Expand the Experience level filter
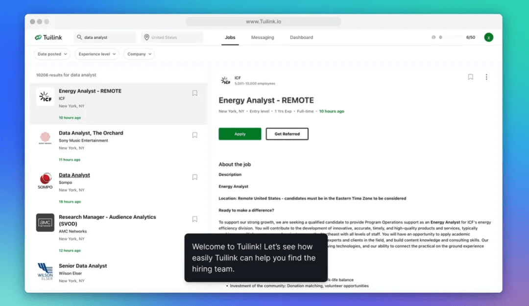The width and height of the screenshot is (529, 306). pos(97,54)
